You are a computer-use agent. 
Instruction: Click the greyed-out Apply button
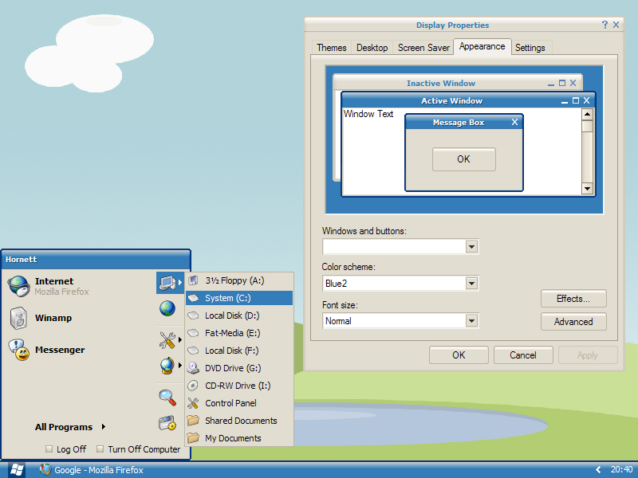click(x=588, y=355)
